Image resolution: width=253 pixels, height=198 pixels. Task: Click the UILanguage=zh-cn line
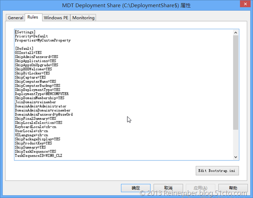click(x=31, y=135)
